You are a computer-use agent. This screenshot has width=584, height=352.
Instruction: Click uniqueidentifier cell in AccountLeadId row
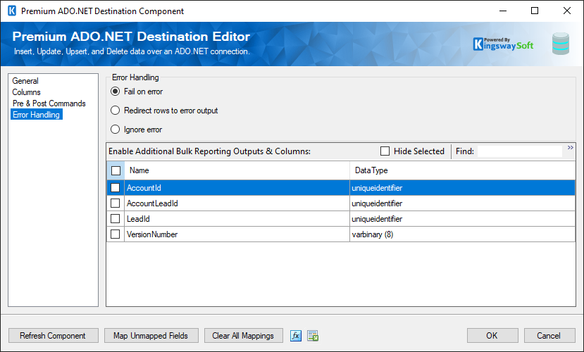(463, 203)
